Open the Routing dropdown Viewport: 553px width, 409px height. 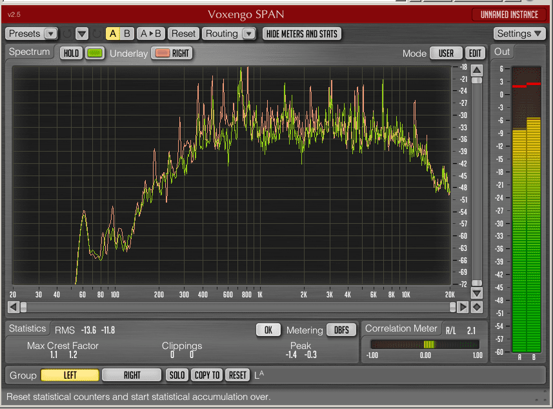click(x=229, y=34)
